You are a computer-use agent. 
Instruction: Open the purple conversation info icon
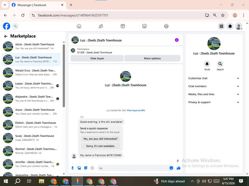(177, 40)
